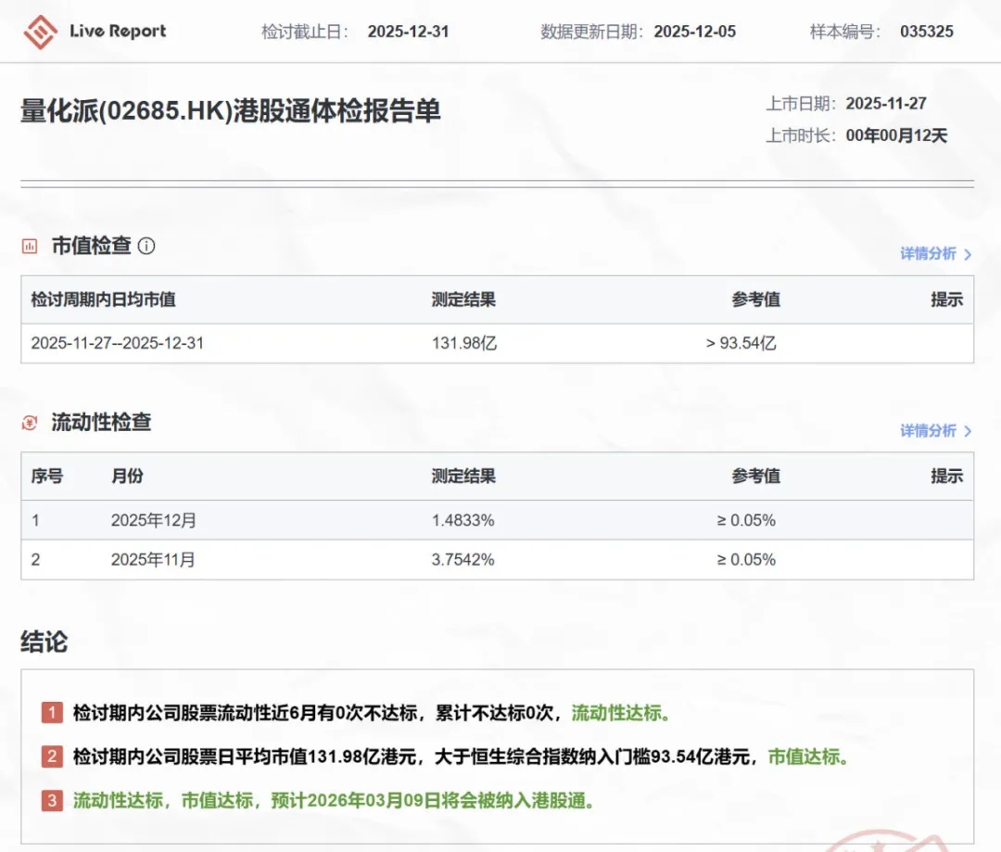Screen dimensions: 1001x852
Task: Click the 序号 column header
Action: 46,477
